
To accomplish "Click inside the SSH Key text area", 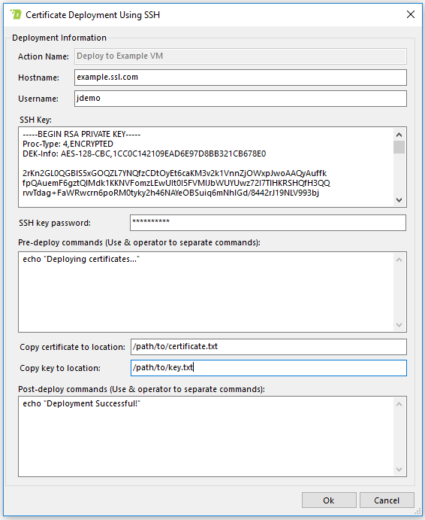I will [205, 167].
